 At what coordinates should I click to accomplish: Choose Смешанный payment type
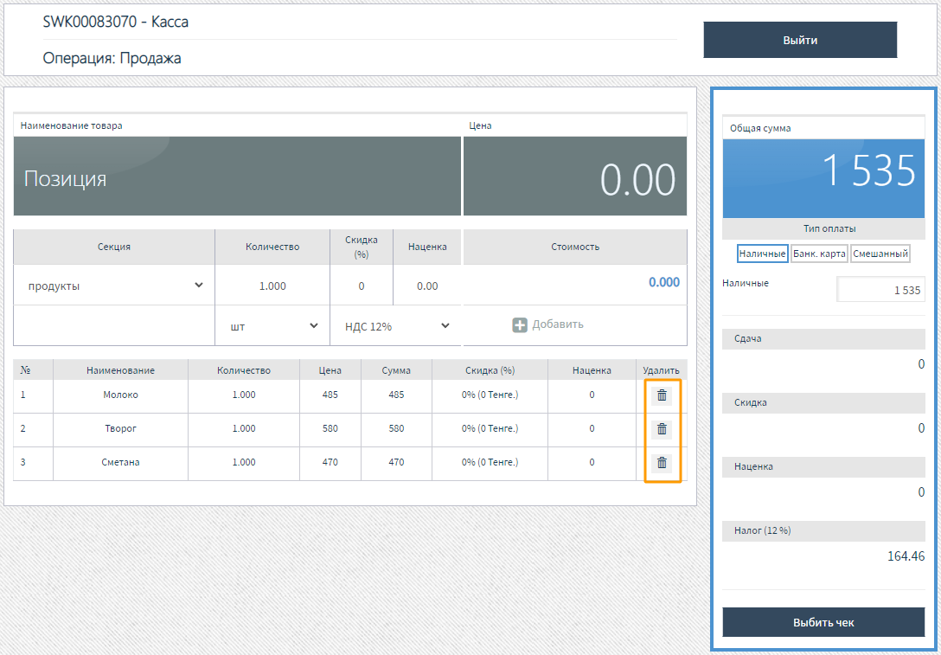[x=880, y=254]
